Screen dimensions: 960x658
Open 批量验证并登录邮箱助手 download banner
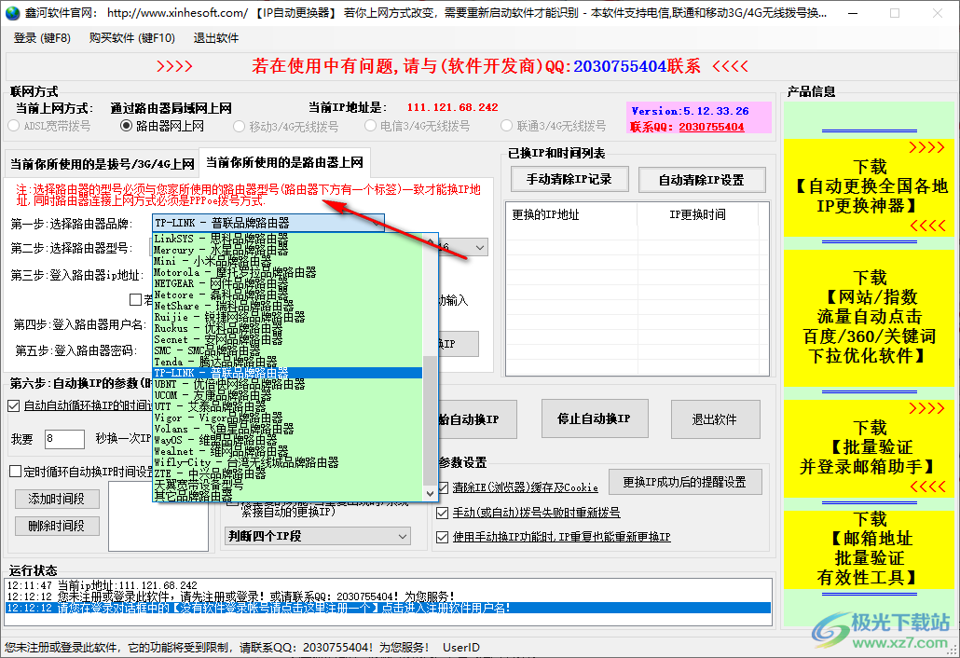click(x=870, y=448)
